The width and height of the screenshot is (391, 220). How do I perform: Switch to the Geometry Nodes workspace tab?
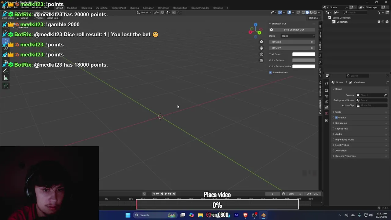[200, 8]
